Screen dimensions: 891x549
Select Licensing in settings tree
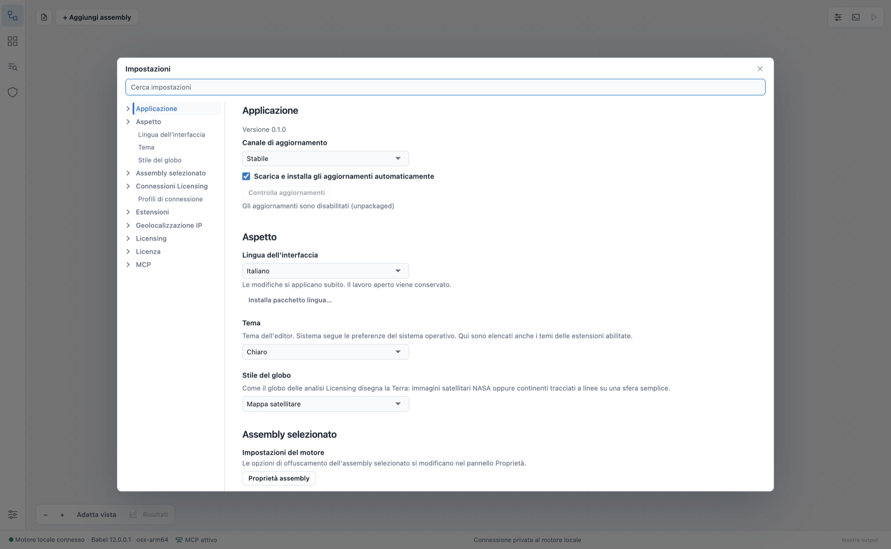[151, 238]
